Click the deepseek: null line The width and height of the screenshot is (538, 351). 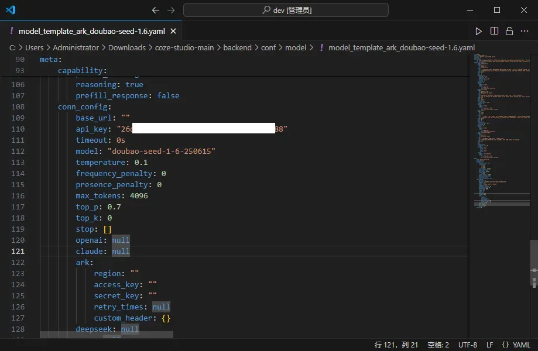tap(107, 329)
